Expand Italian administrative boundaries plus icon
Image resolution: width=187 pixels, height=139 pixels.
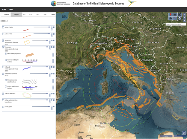point(52,100)
